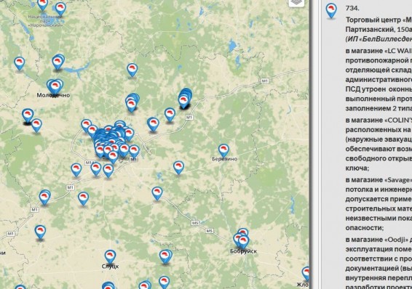Select the marker above Березино label

[x=223, y=150]
